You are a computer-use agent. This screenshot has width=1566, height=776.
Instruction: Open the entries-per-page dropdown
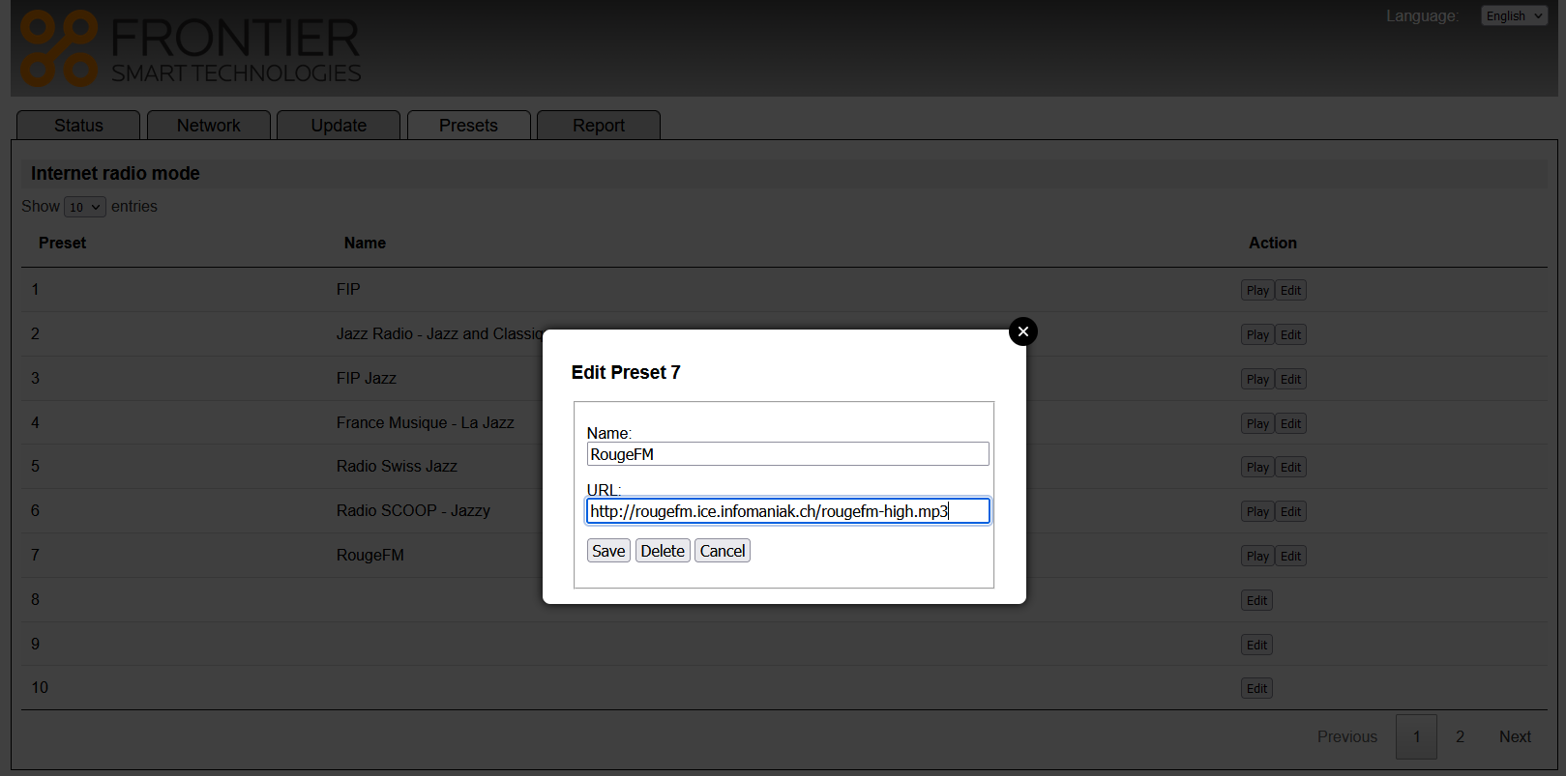(x=85, y=207)
